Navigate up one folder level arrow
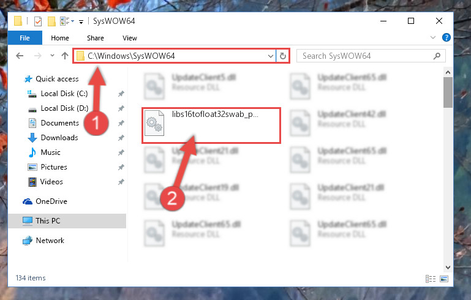The height and width of the screenshot is (300, 471). click(64, 56)
